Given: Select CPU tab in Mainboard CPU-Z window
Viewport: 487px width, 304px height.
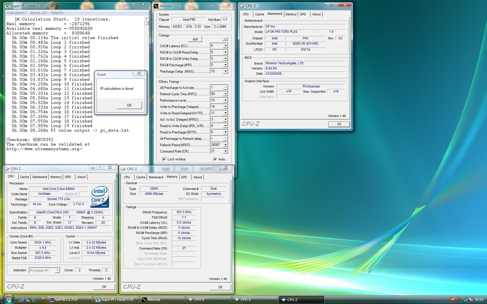Looking at the screenshot, I should (246, 14).
